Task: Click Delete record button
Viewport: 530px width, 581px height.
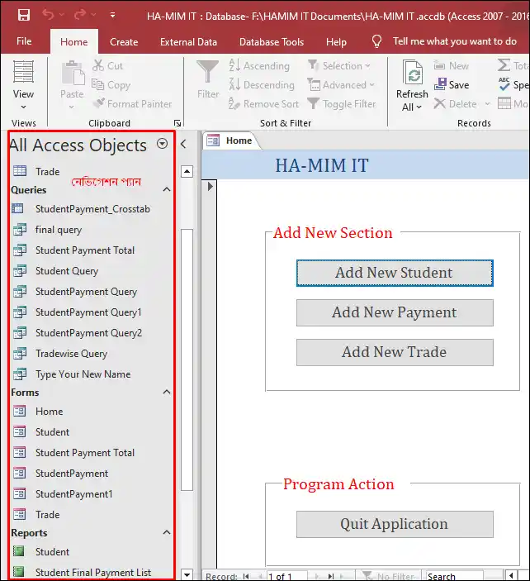Action: pos(455,104)
